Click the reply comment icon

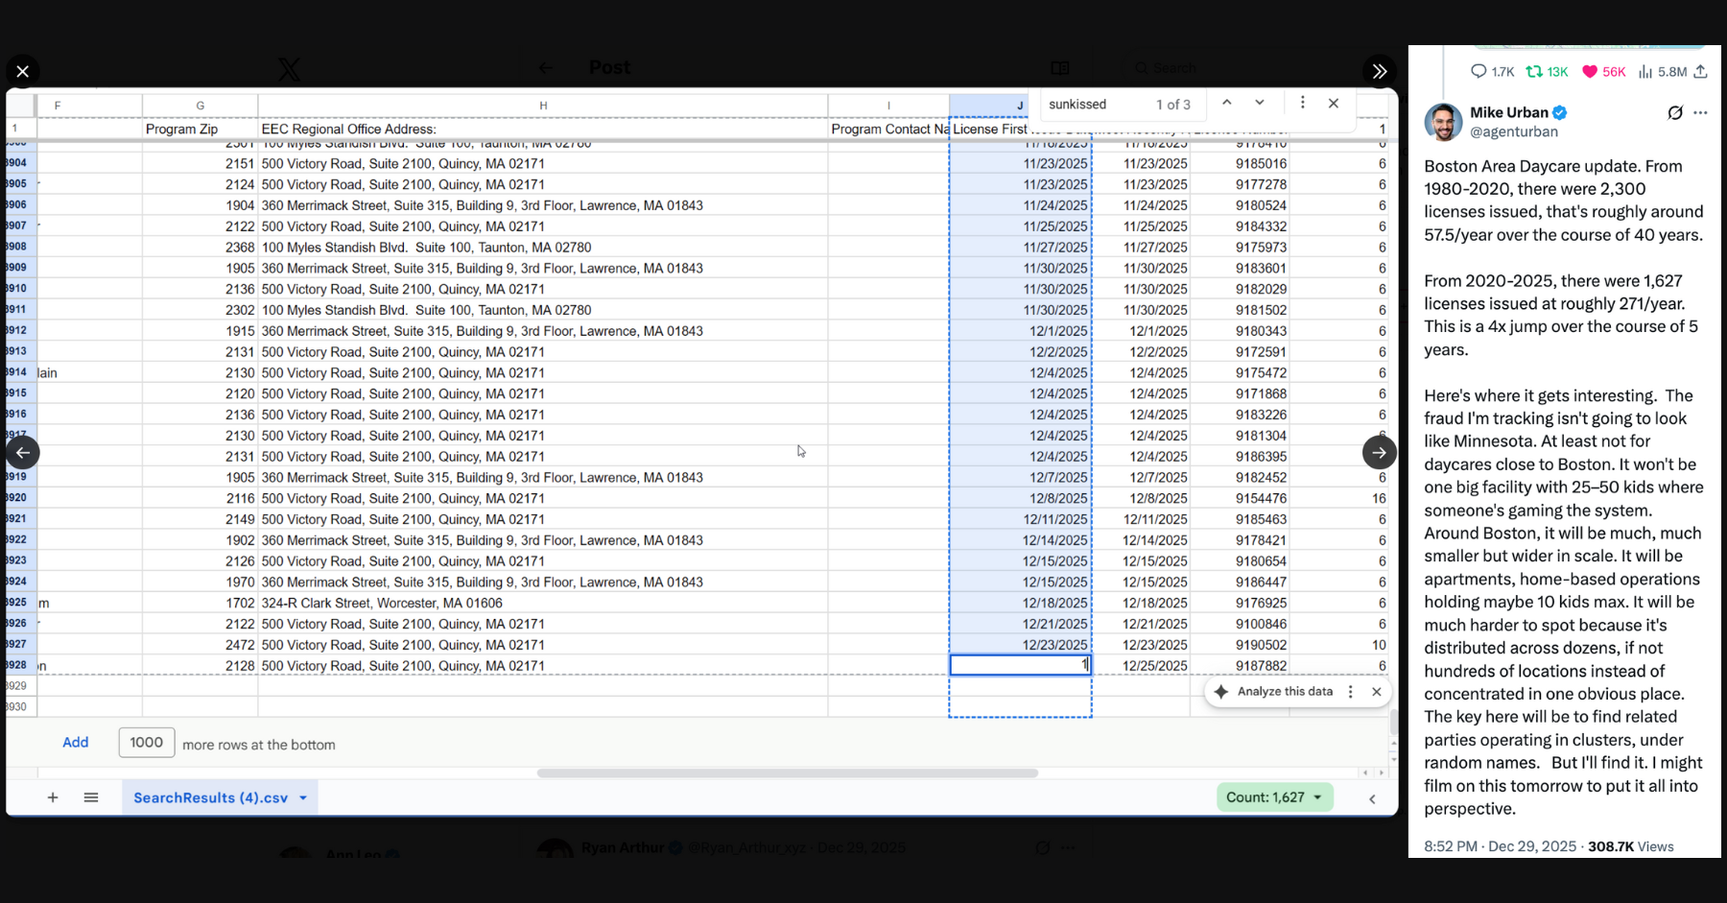click(1479, 72)
